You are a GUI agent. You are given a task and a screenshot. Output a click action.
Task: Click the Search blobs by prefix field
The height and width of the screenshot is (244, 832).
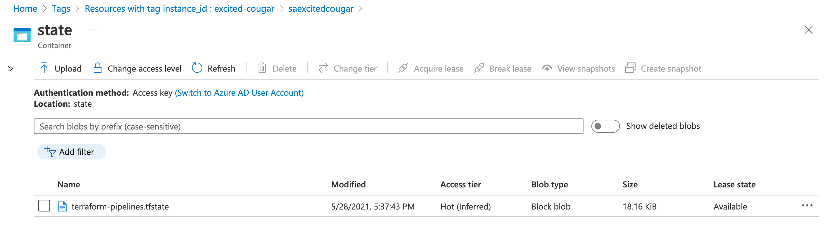coord(308,126)
